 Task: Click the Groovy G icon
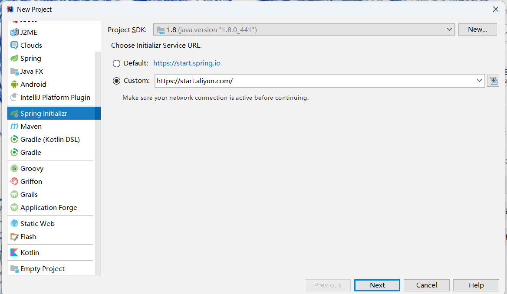[14, 168]
